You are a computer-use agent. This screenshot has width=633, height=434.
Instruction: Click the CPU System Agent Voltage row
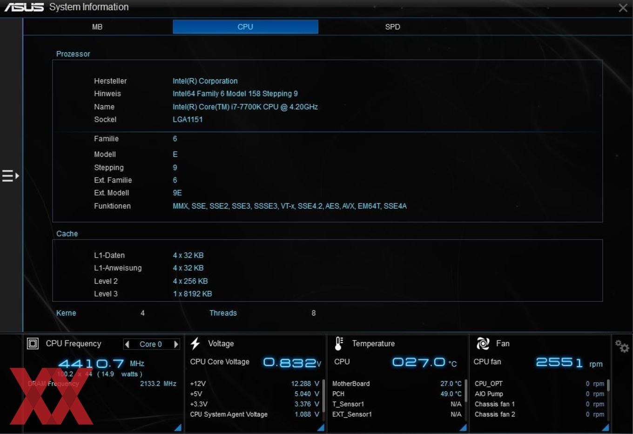(x=255, y=414)
